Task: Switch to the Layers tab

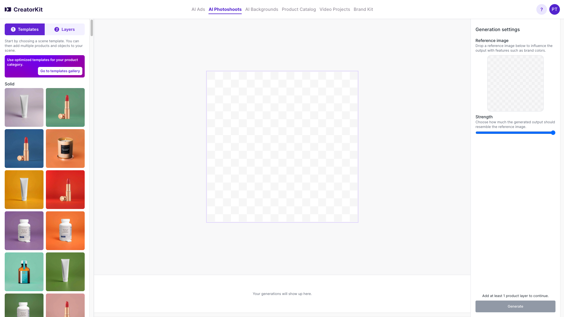Action: (x=65, y=29)
